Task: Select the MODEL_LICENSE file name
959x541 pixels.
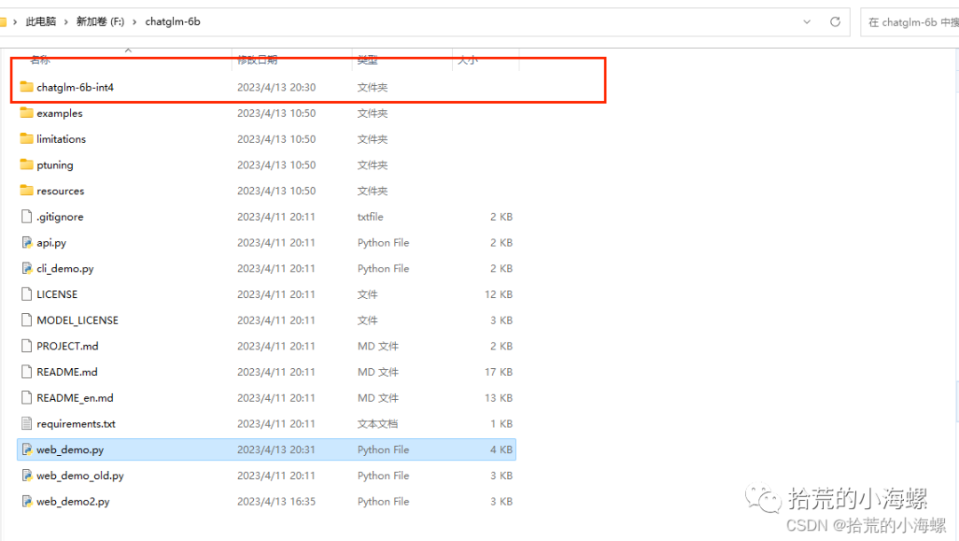Action: (x=77, y=320)
